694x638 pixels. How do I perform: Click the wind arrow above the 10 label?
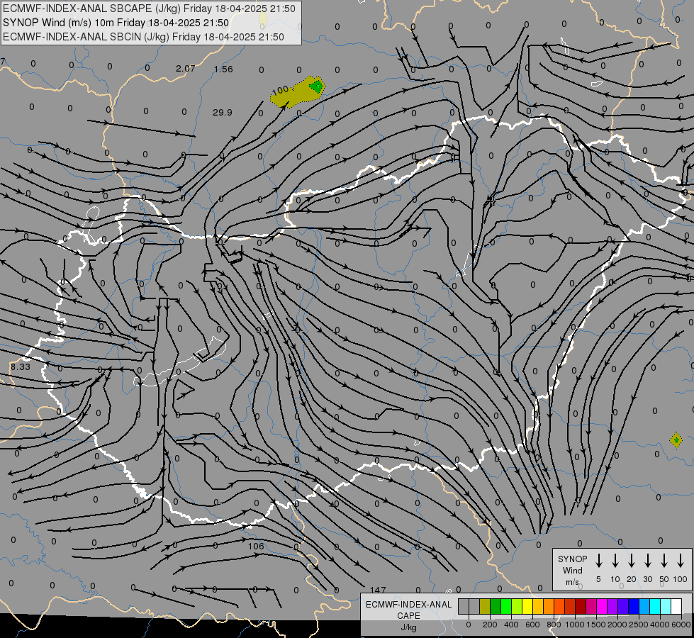point(615,561)
